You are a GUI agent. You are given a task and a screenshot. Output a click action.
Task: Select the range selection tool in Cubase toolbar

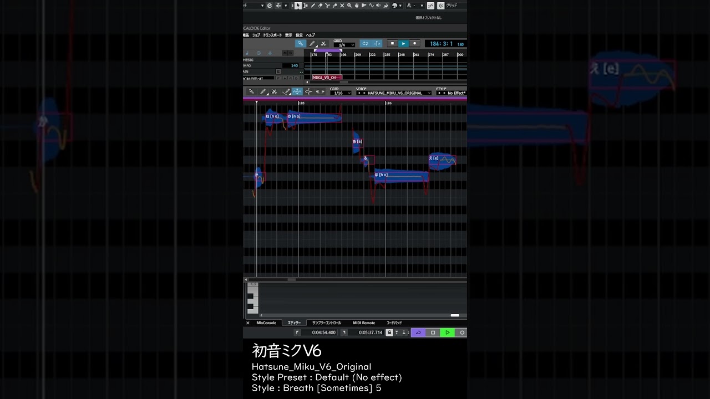(306, 6)
